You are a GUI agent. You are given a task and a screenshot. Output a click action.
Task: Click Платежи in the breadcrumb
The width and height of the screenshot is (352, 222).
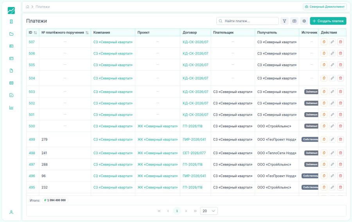tap(43, 7)
